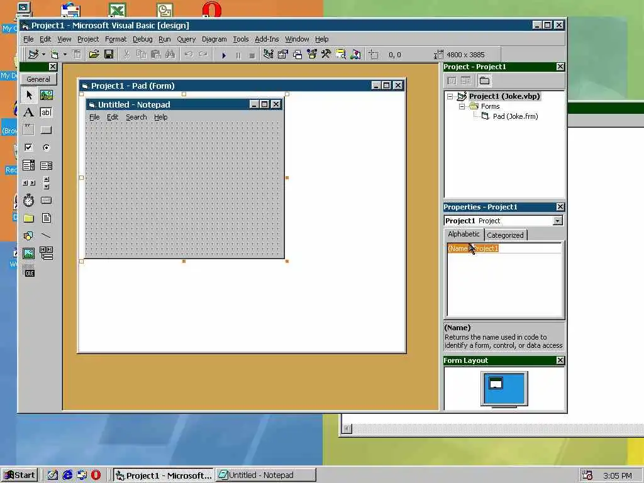Select the VScrollBar control tool

(47, 183)
